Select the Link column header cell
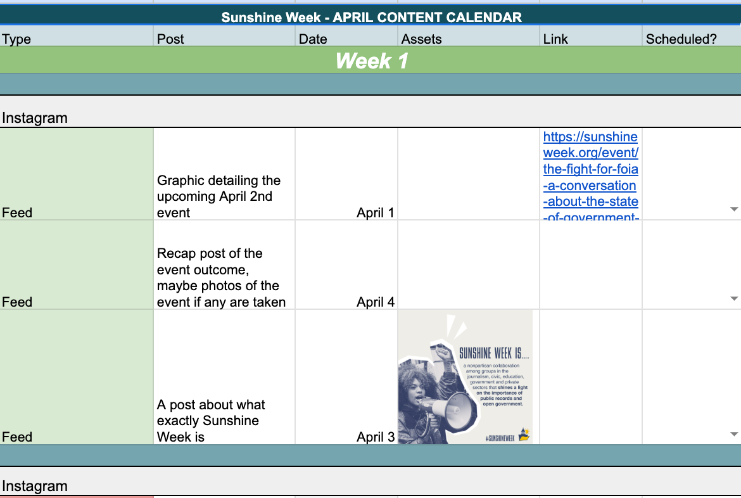 coord(591,39)
